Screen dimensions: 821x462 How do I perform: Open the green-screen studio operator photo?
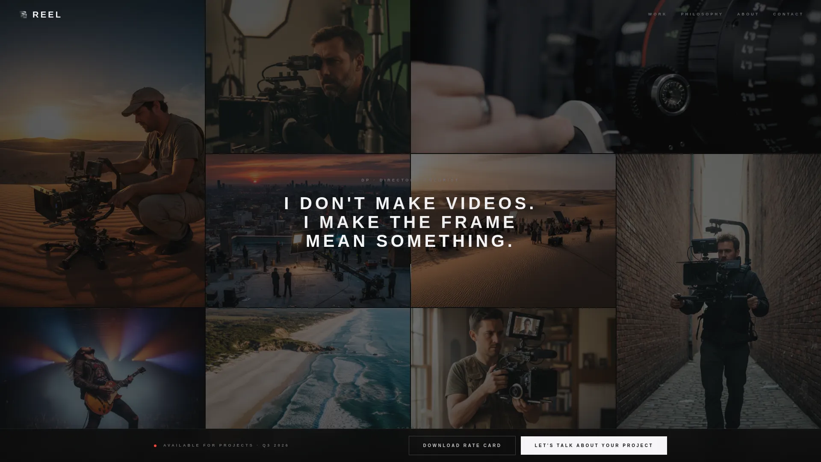pos(308,77)
